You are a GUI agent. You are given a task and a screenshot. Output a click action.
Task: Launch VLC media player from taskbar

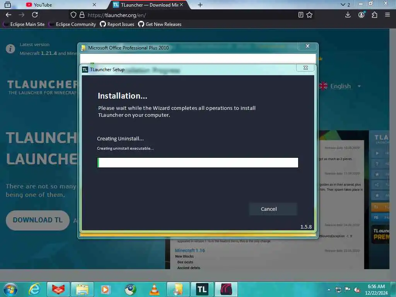tap(154, 289)
